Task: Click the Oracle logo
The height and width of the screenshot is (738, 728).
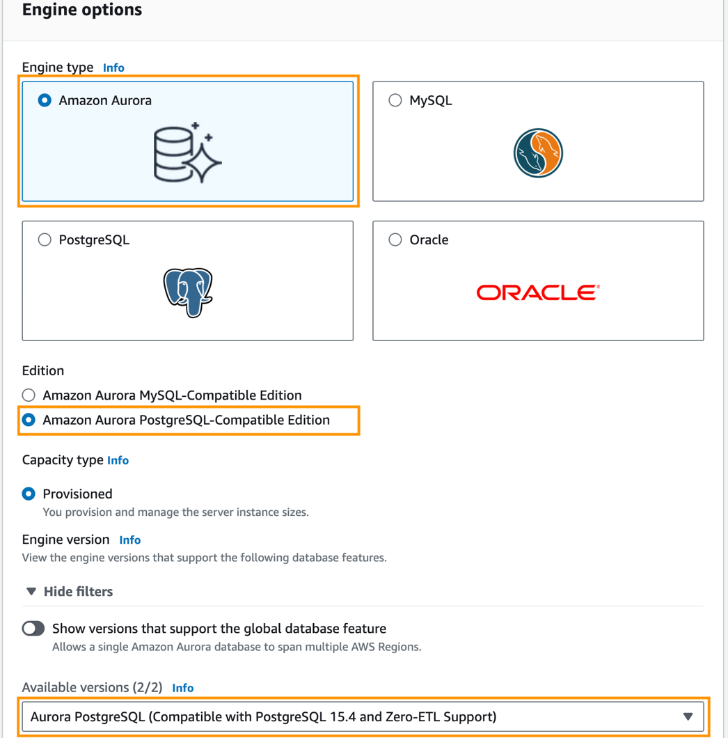Action: (538, 292)
